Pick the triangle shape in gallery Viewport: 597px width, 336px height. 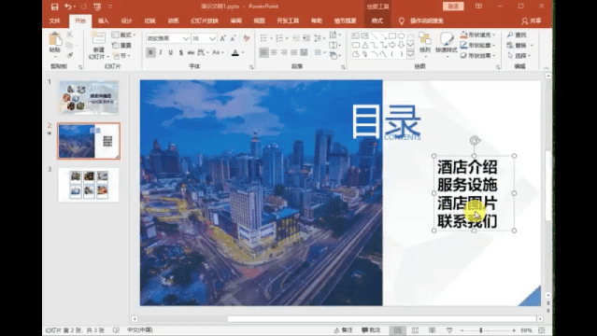(364, 46)
